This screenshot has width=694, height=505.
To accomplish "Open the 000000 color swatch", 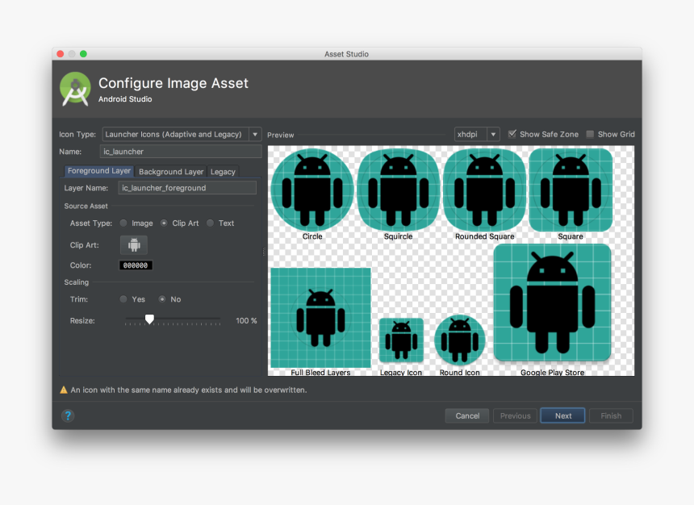I will 136,265.
